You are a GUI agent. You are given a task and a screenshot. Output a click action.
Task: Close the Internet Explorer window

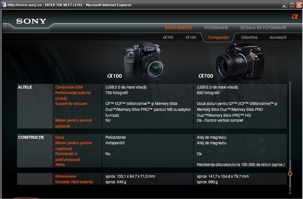(x=299, y=5)
